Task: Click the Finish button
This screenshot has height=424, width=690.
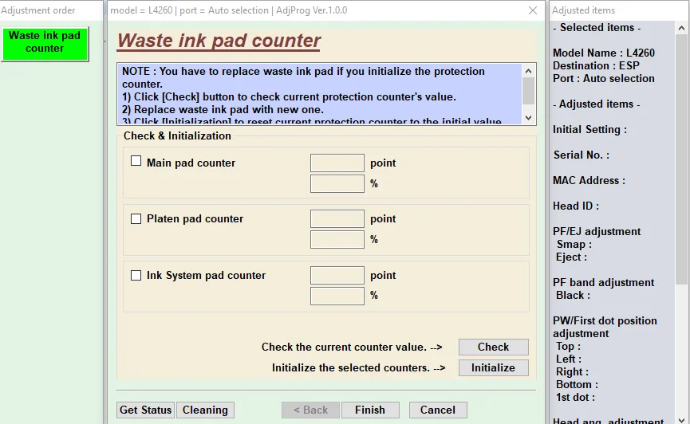Action: tap(370, 410)
